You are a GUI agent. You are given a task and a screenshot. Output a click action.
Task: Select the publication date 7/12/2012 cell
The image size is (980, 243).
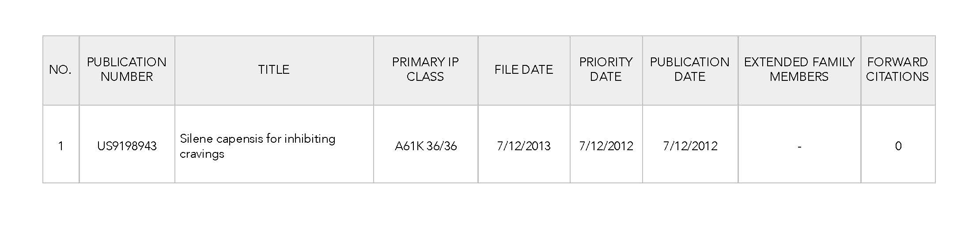[x=690, y=144]
